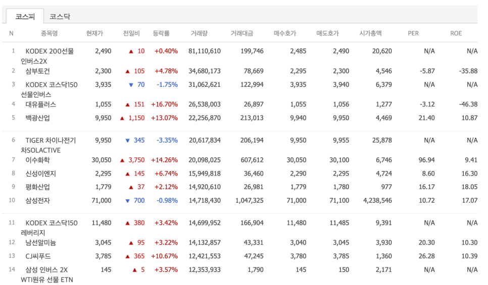Open the 삼성 인버스 2X WTI원유 선물 ETN link
Screen dimensions: 488x285
pyautogui.click(x=47, y=274)
